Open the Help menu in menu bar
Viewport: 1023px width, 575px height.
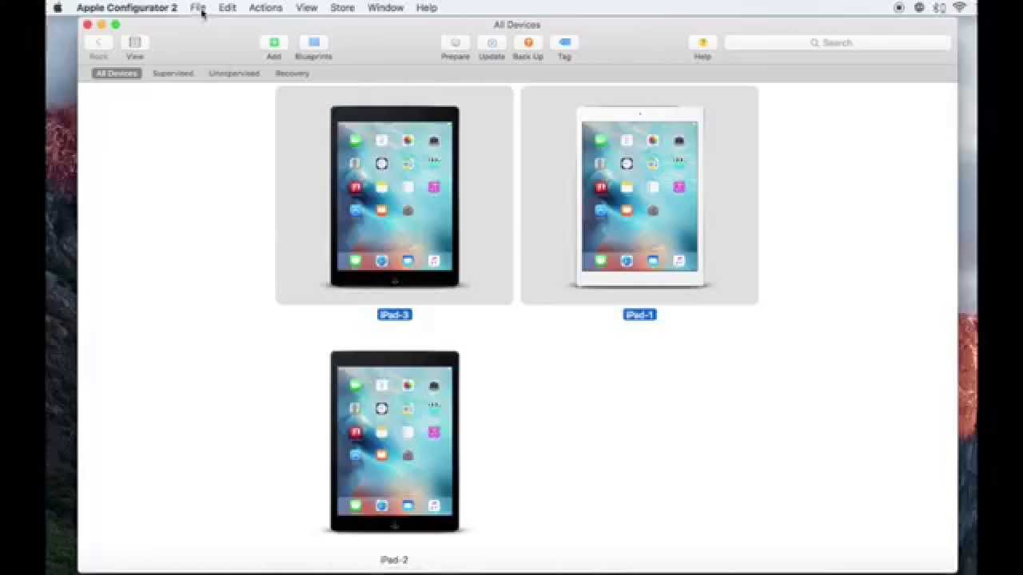[427, 8]
